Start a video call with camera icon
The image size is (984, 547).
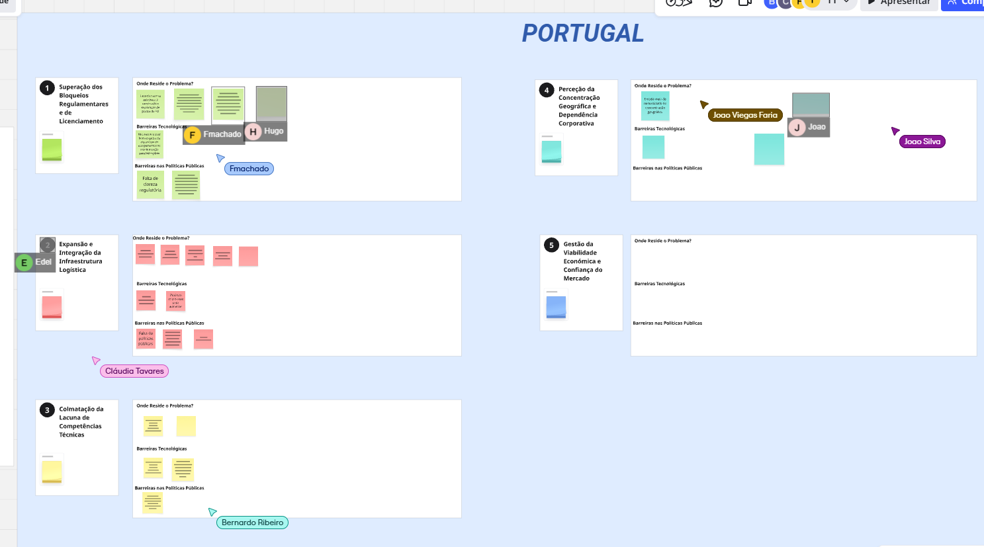click(745, 3)
